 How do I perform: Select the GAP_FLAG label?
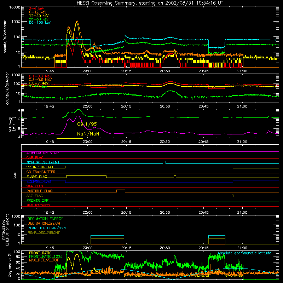pyautogui.click(x=35, y=157)
